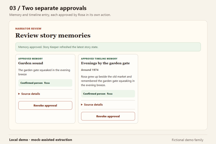Viewport: 216px width, 144px height.
Task: Click 'Rosa grew up beside the old market' paragraph
Action: [x=108, y=81]
